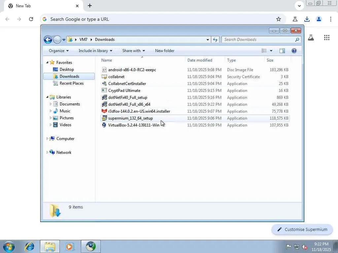Select CryptPad Ultimate file icon
The image size is (338, 253).
coord(104,90)
